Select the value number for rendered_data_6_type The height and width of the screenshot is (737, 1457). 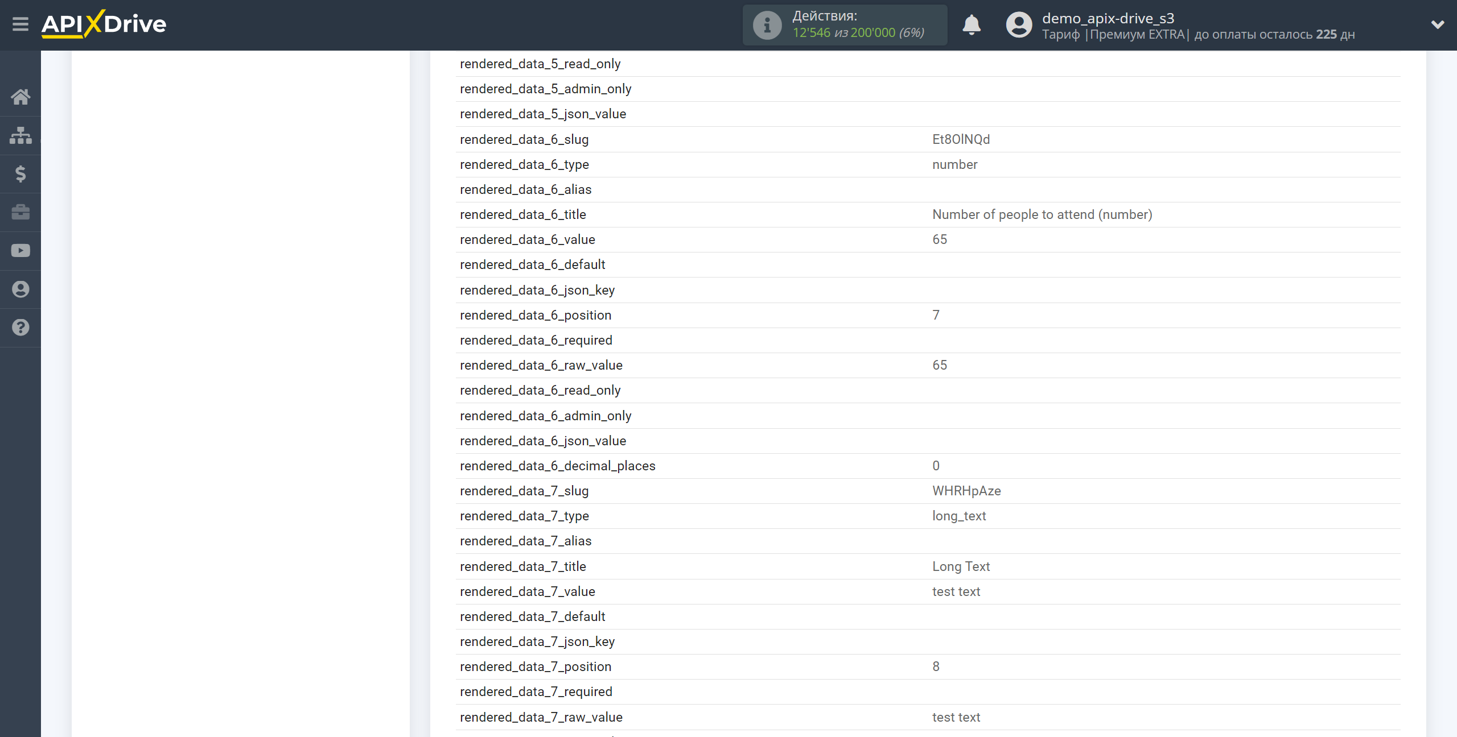(954, 164)
